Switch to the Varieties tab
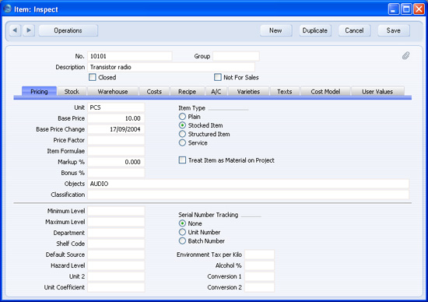This screenshot has height=302, width=428. [248, 92]
